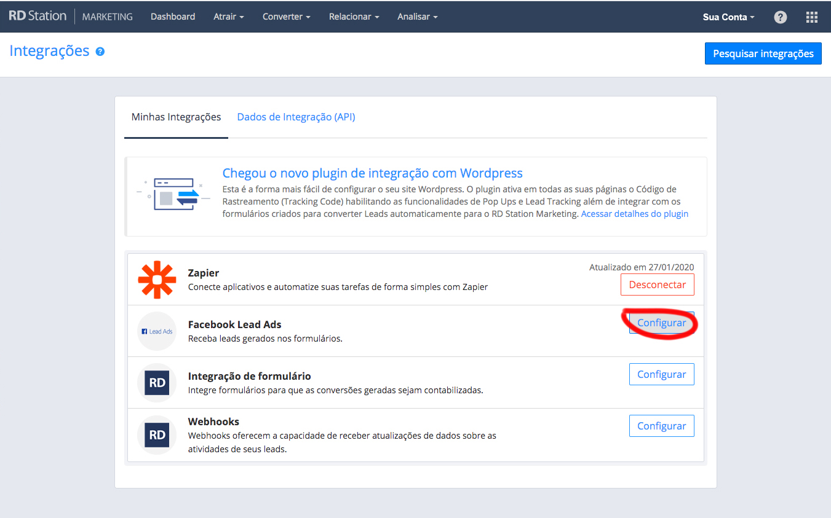The image size is (831, 518).
Task: Click Configurar for Facebook Lead Ads
Action: pos(661,323)
